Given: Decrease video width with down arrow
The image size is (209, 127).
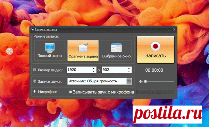Looking at the screenshot, I should pyautogui.click(x=94, y=71).
